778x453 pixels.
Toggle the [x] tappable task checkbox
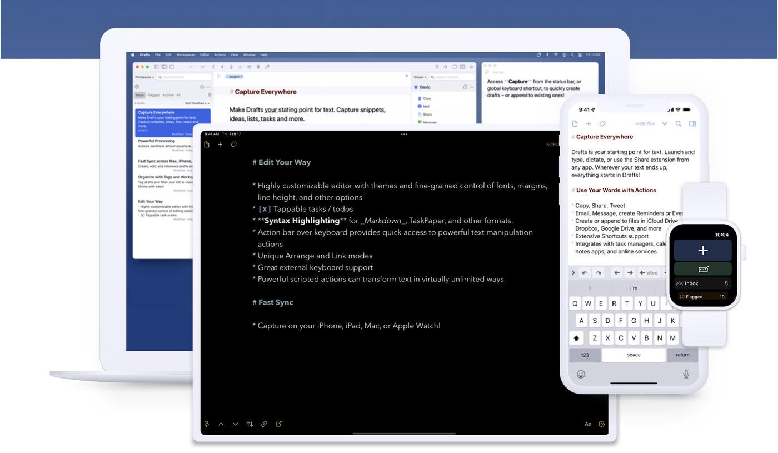[x=265, y=209]
